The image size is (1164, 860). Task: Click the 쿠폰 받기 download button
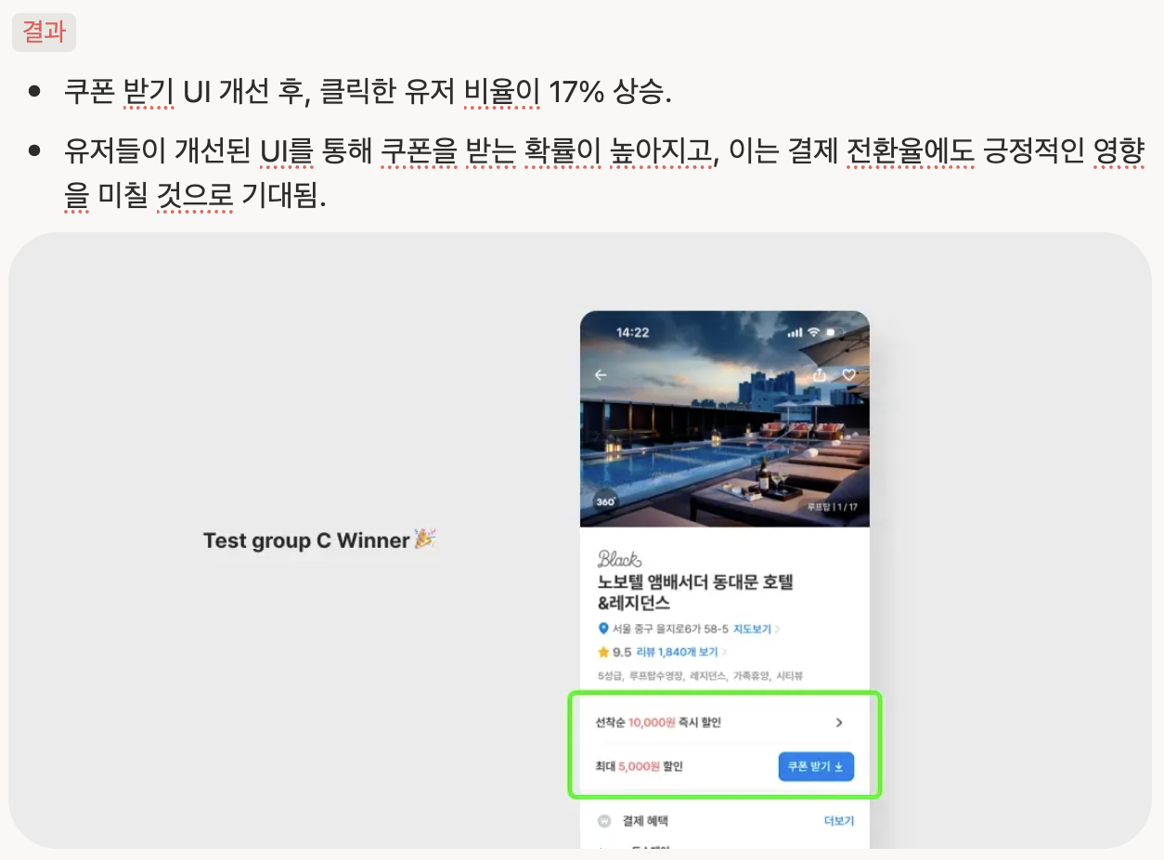(816, 766)
